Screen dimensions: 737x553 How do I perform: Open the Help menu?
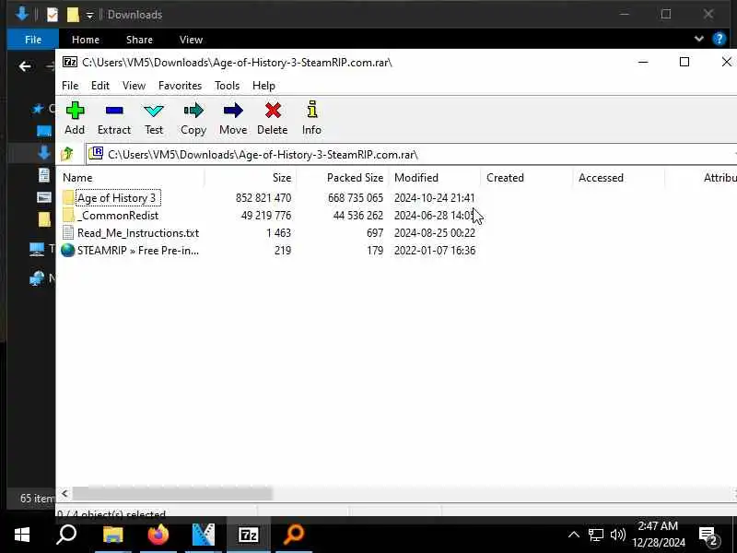pos(263,86)
